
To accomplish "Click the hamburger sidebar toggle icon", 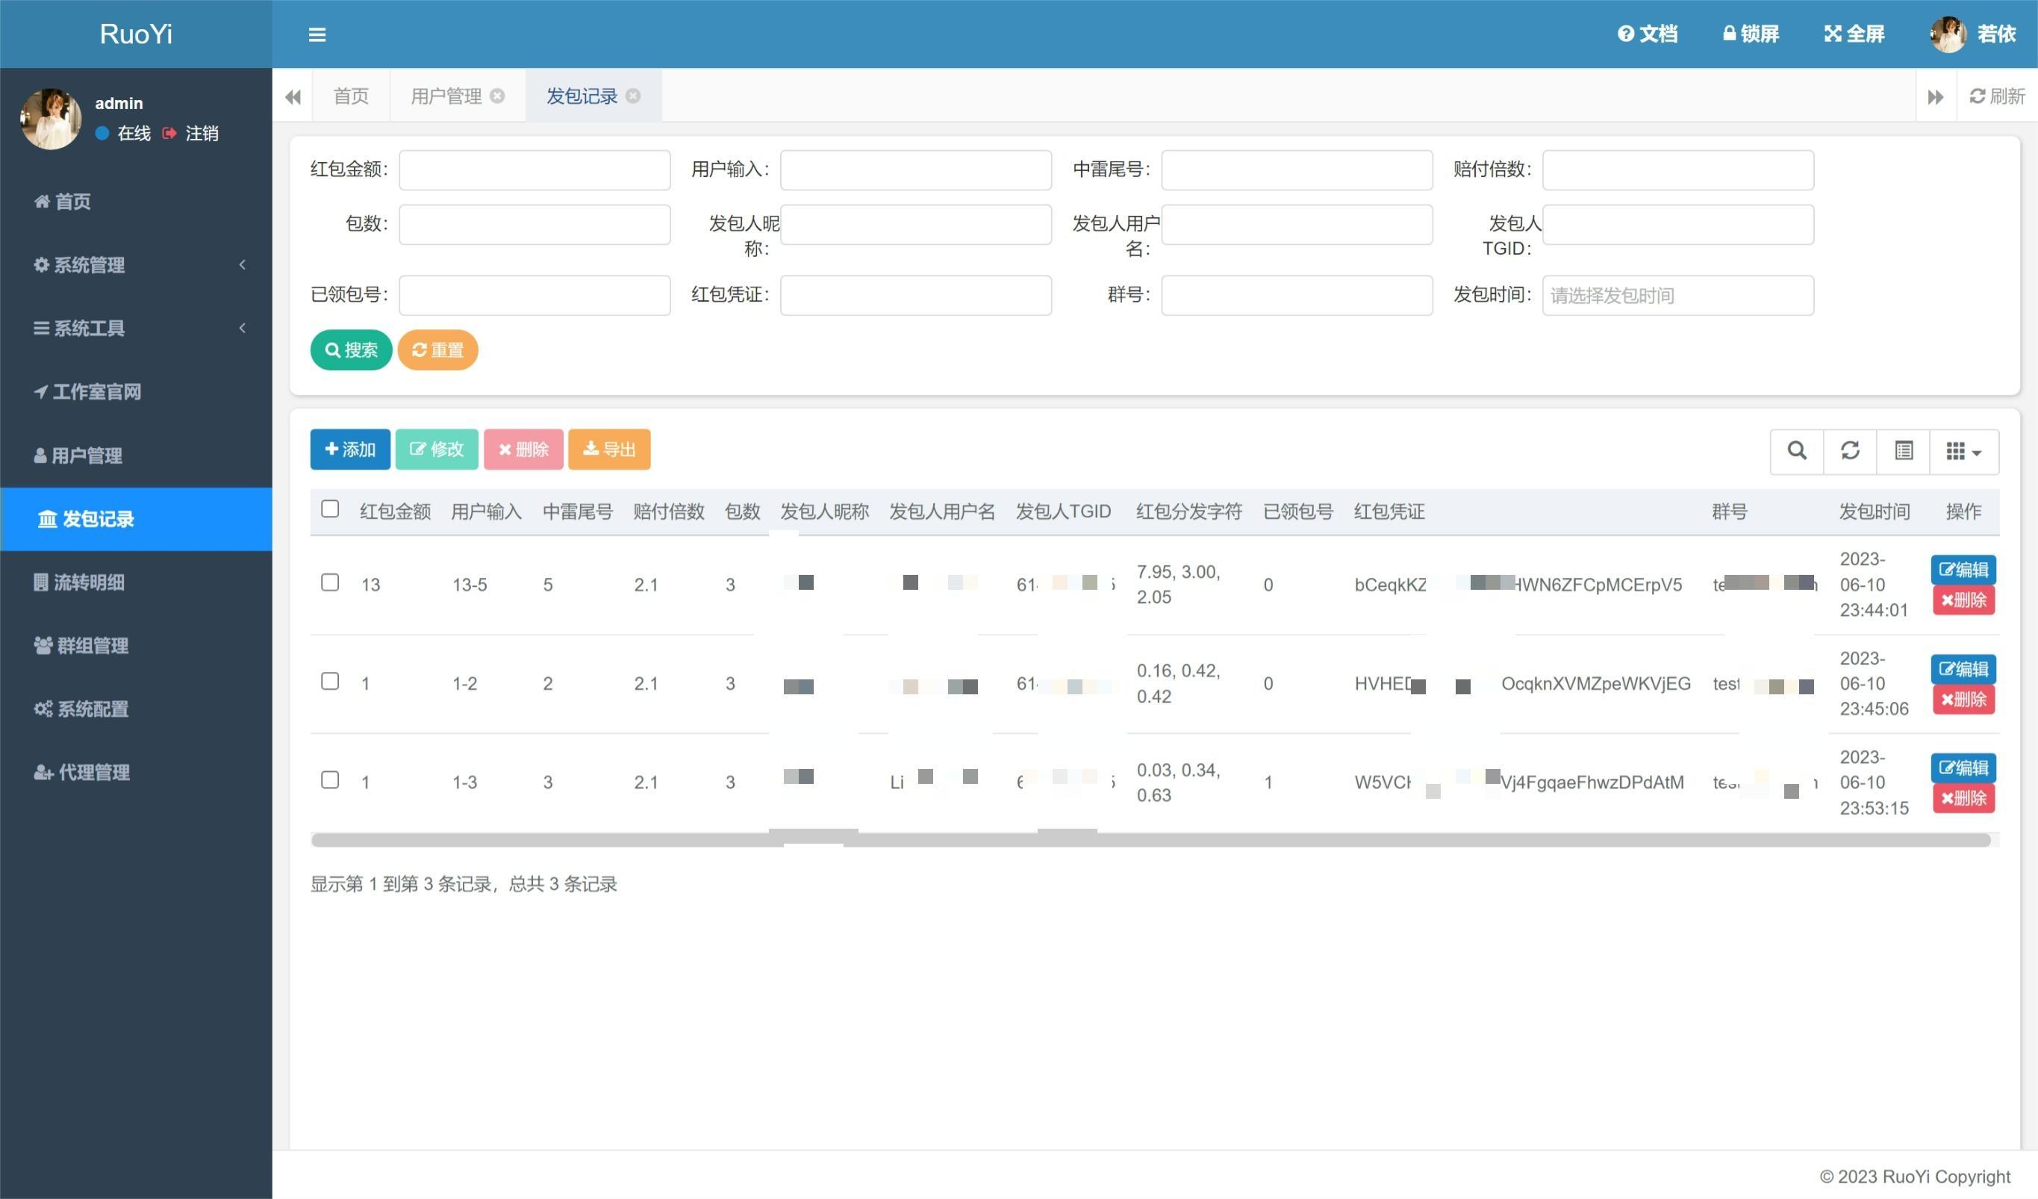I will click(x=317, y=34).
